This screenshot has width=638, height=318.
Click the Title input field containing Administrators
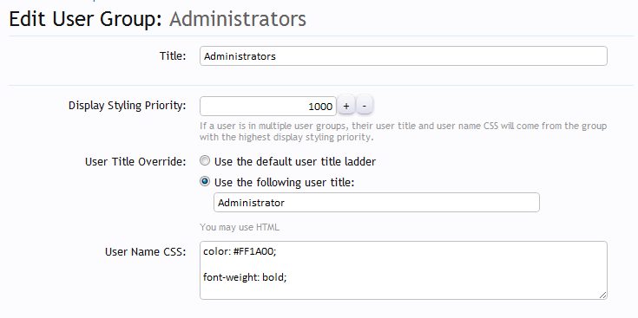[x=404, y=56]
